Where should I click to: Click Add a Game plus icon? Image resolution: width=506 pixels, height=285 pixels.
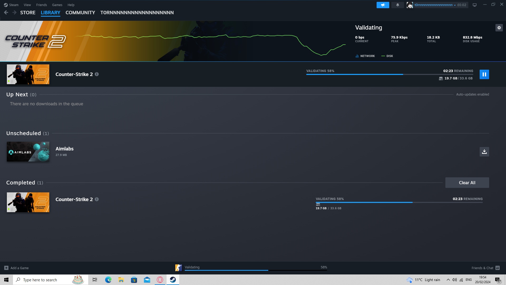(x=6, y=268)
